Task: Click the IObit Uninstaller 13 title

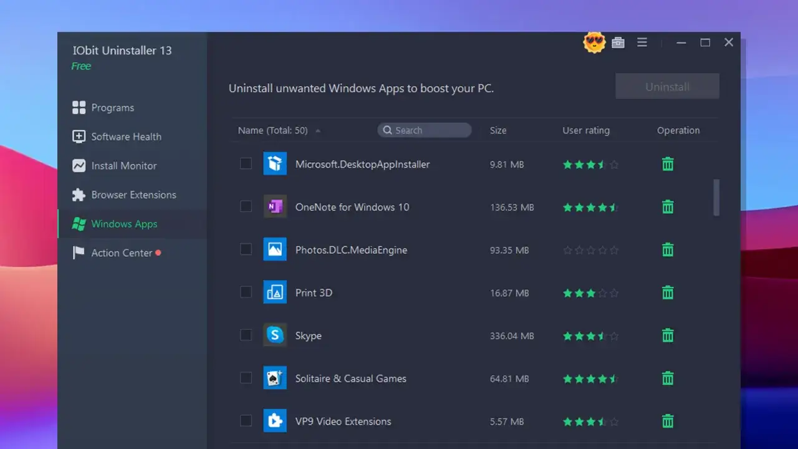Action: pos(122,51)
